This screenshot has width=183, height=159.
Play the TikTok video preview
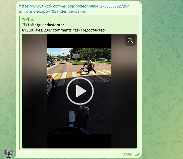(x=80, y=91)
